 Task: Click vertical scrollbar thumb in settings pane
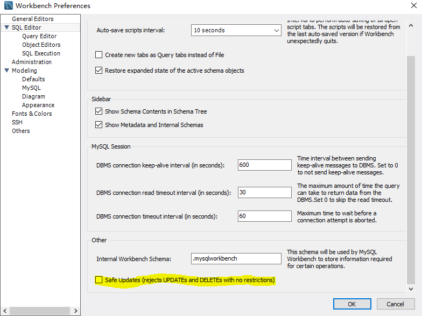(x=411, y=170)
